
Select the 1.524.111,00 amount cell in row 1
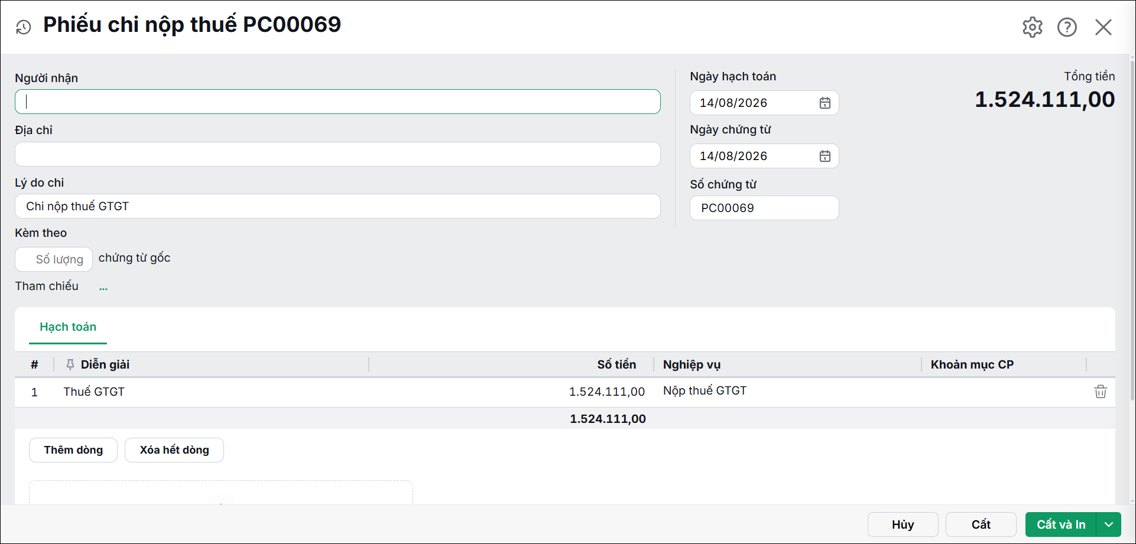512,392
